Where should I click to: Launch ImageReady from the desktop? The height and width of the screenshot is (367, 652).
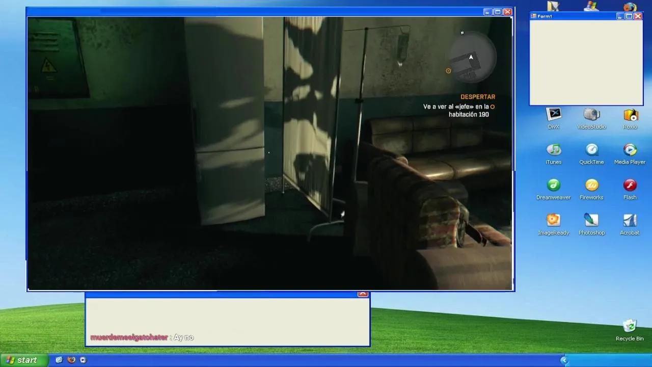coord(554,224)
